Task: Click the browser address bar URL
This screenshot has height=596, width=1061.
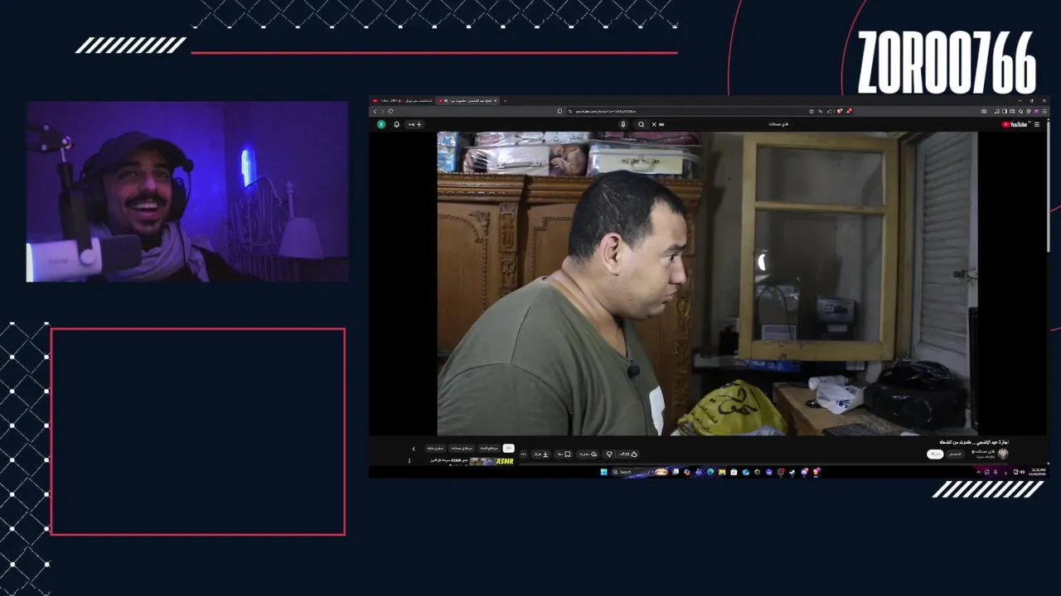Action: point(606,111)
